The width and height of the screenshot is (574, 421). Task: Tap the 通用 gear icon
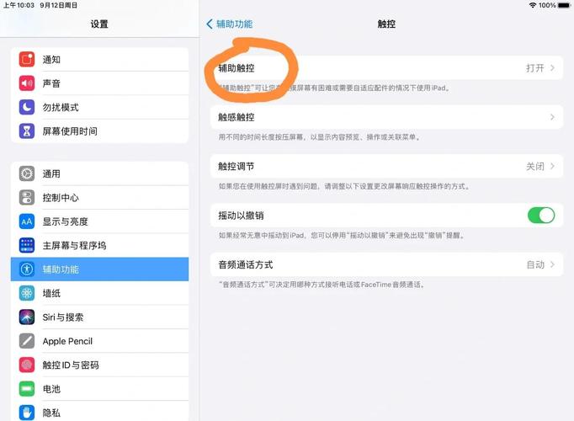point(27,173)
